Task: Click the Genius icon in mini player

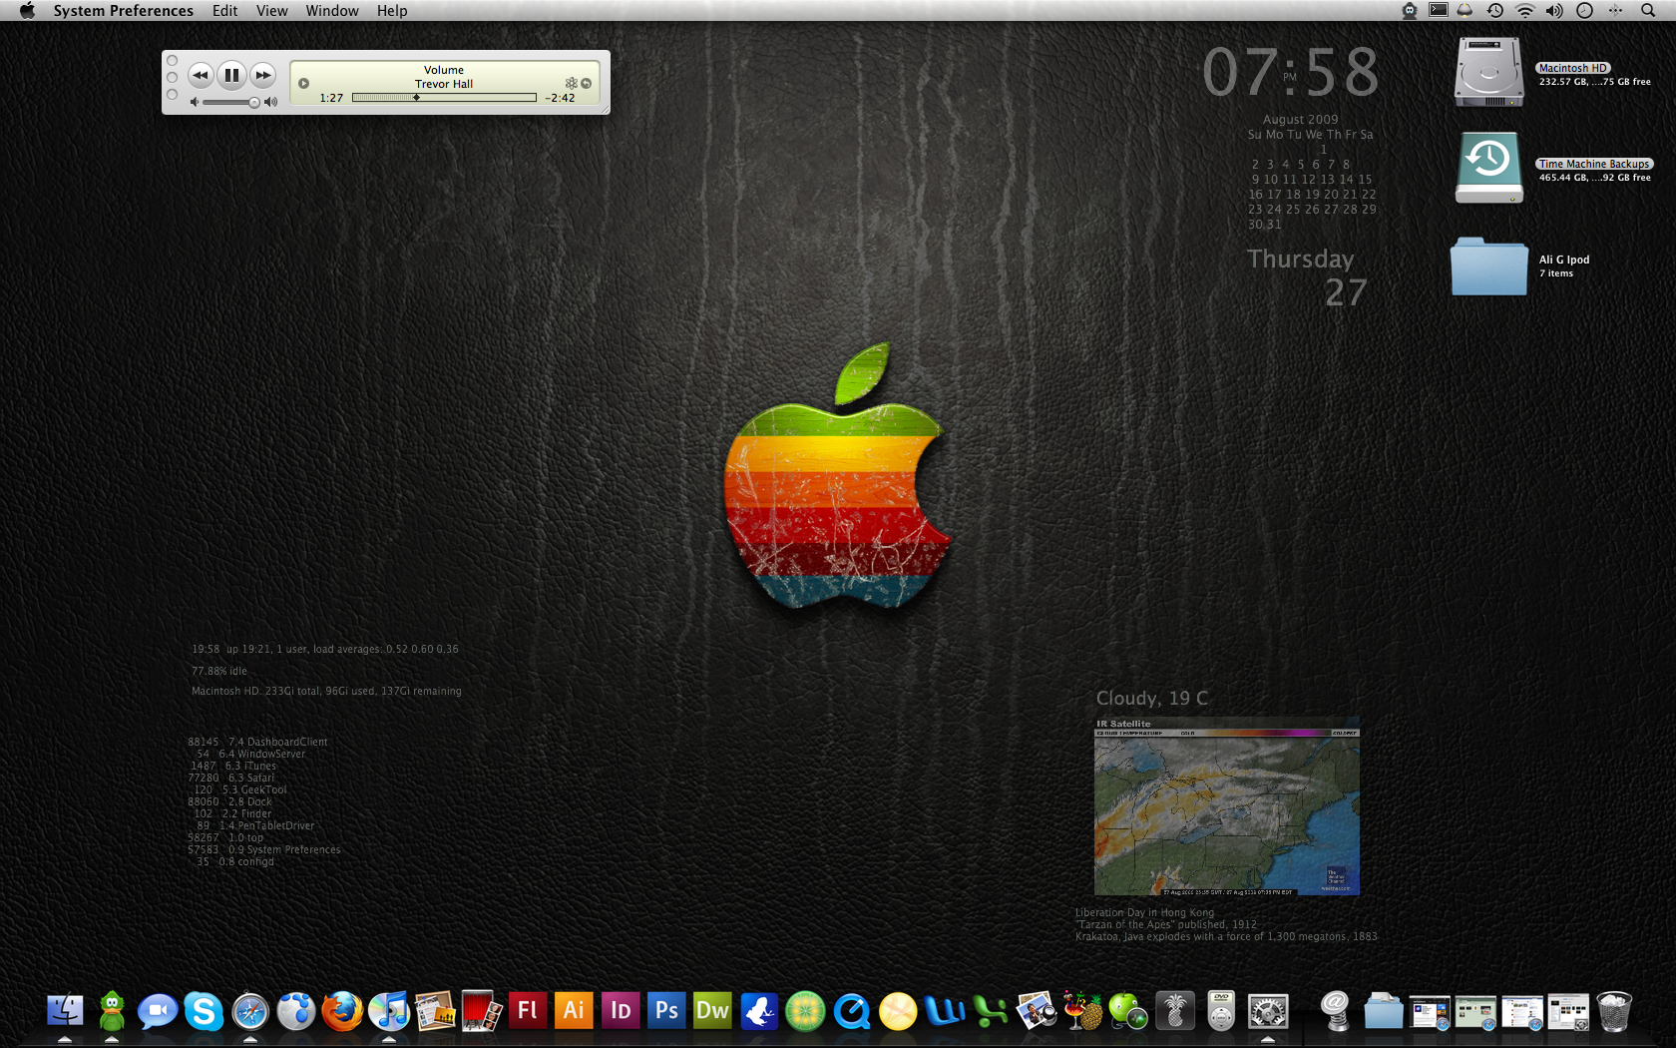Action: [x=572, y=83]
